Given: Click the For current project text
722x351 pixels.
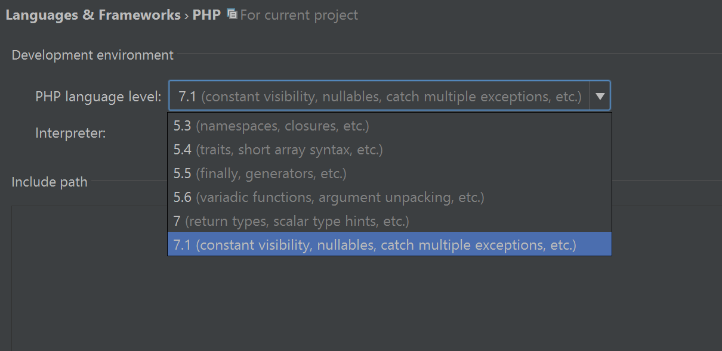Looking at the screenshot, I should click(299, 15).
